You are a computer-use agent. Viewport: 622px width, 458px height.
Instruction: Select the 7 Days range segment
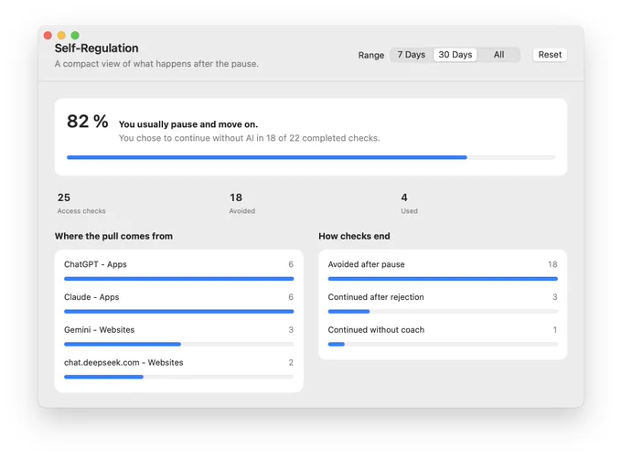tap(412, 55)
